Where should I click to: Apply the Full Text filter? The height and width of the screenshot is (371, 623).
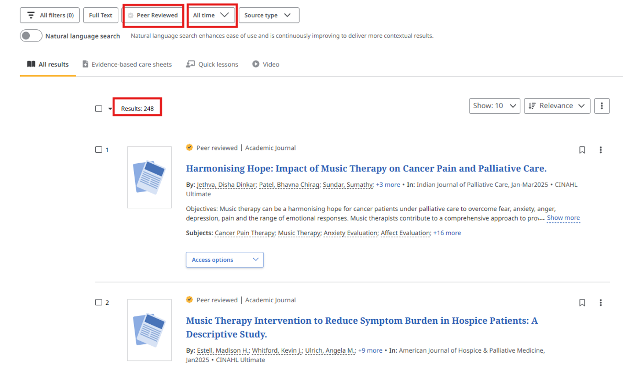(x=100, y=15)
